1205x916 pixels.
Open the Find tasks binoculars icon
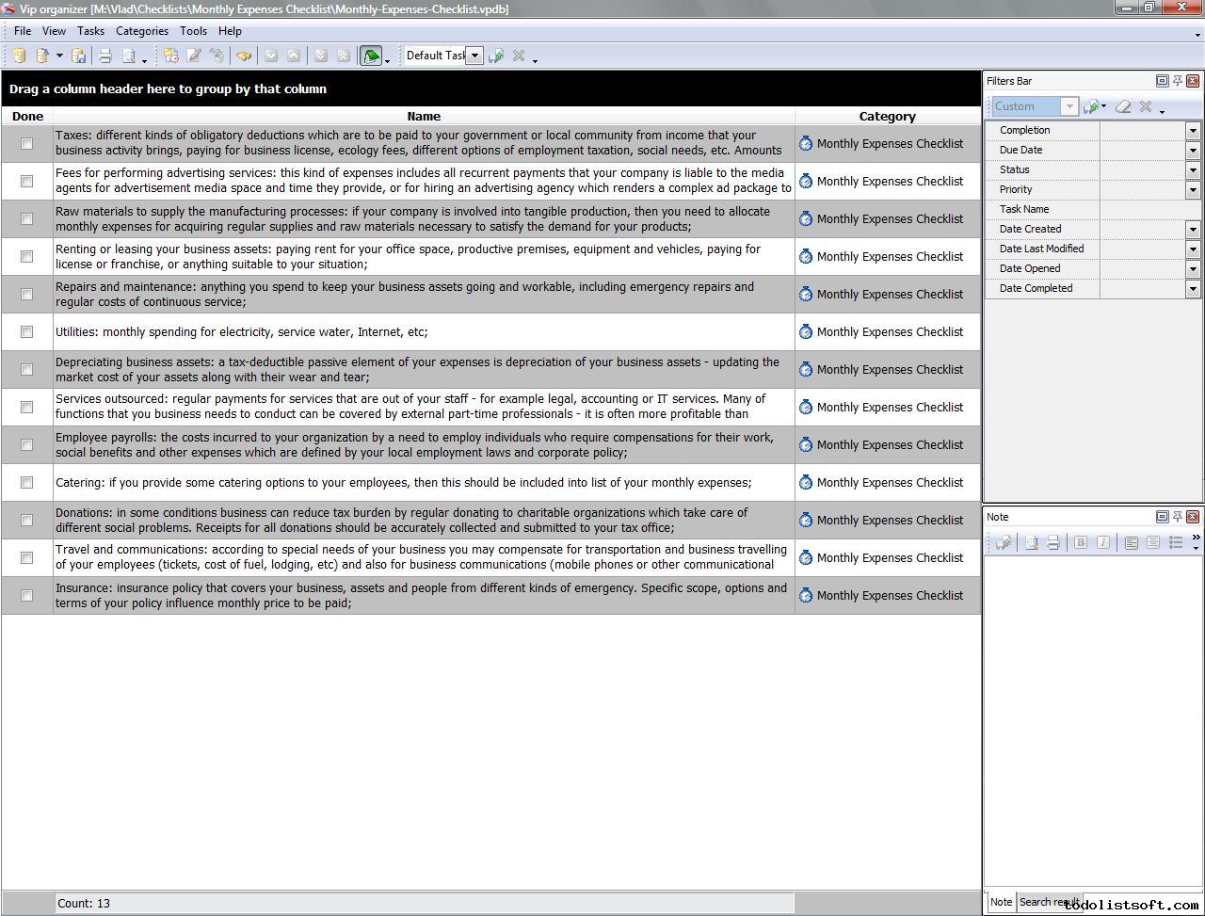pos(244,56)
